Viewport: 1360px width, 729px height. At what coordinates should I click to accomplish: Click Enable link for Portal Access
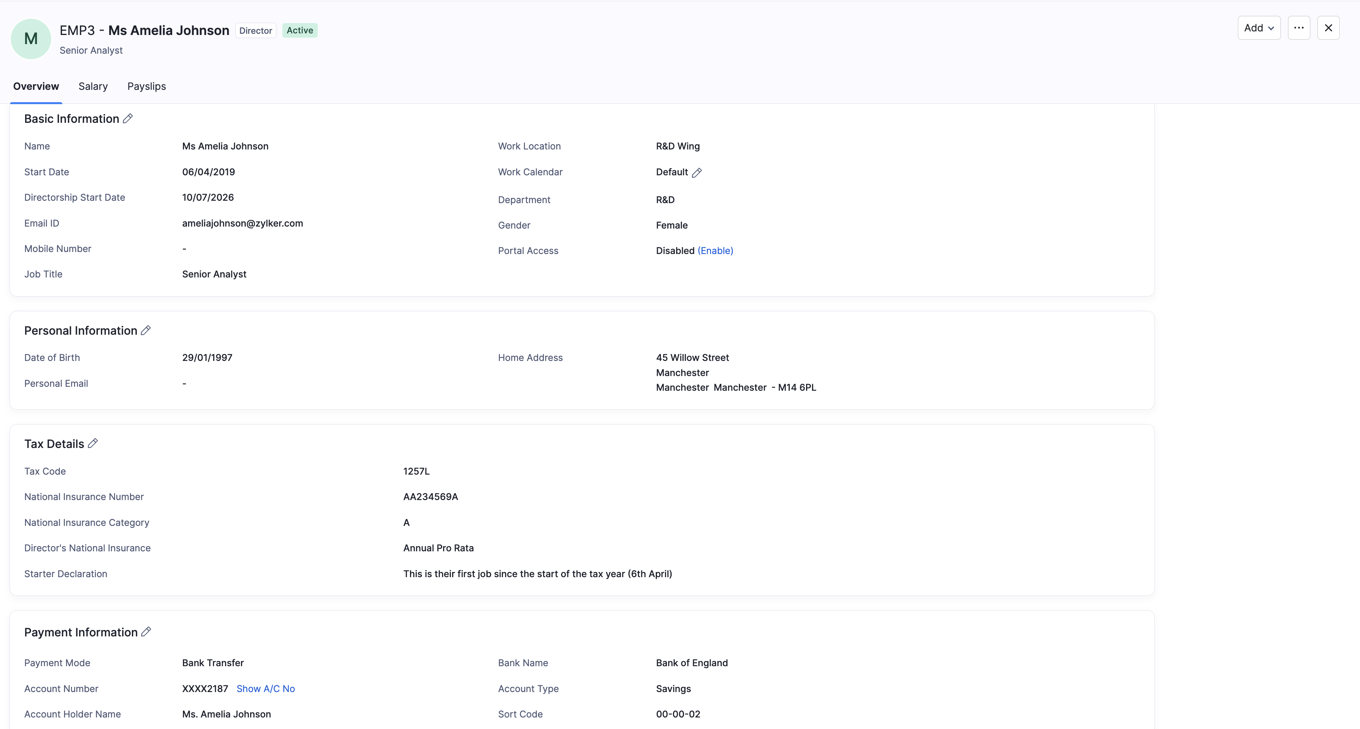[715, 251]
